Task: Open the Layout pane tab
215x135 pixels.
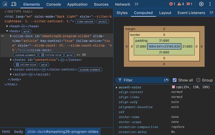Action: click(x=165, y=13)
